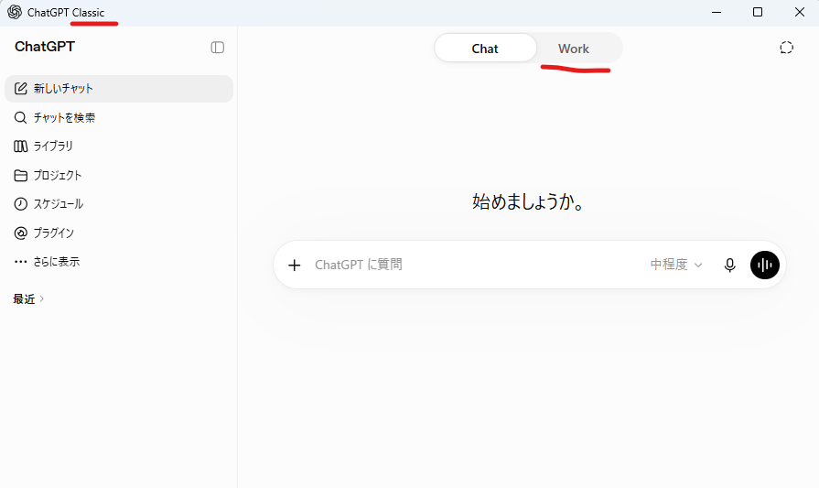Add an attachment with the plus icon
The width and height of the screenshot is (819, 488).
click(295, 265)
